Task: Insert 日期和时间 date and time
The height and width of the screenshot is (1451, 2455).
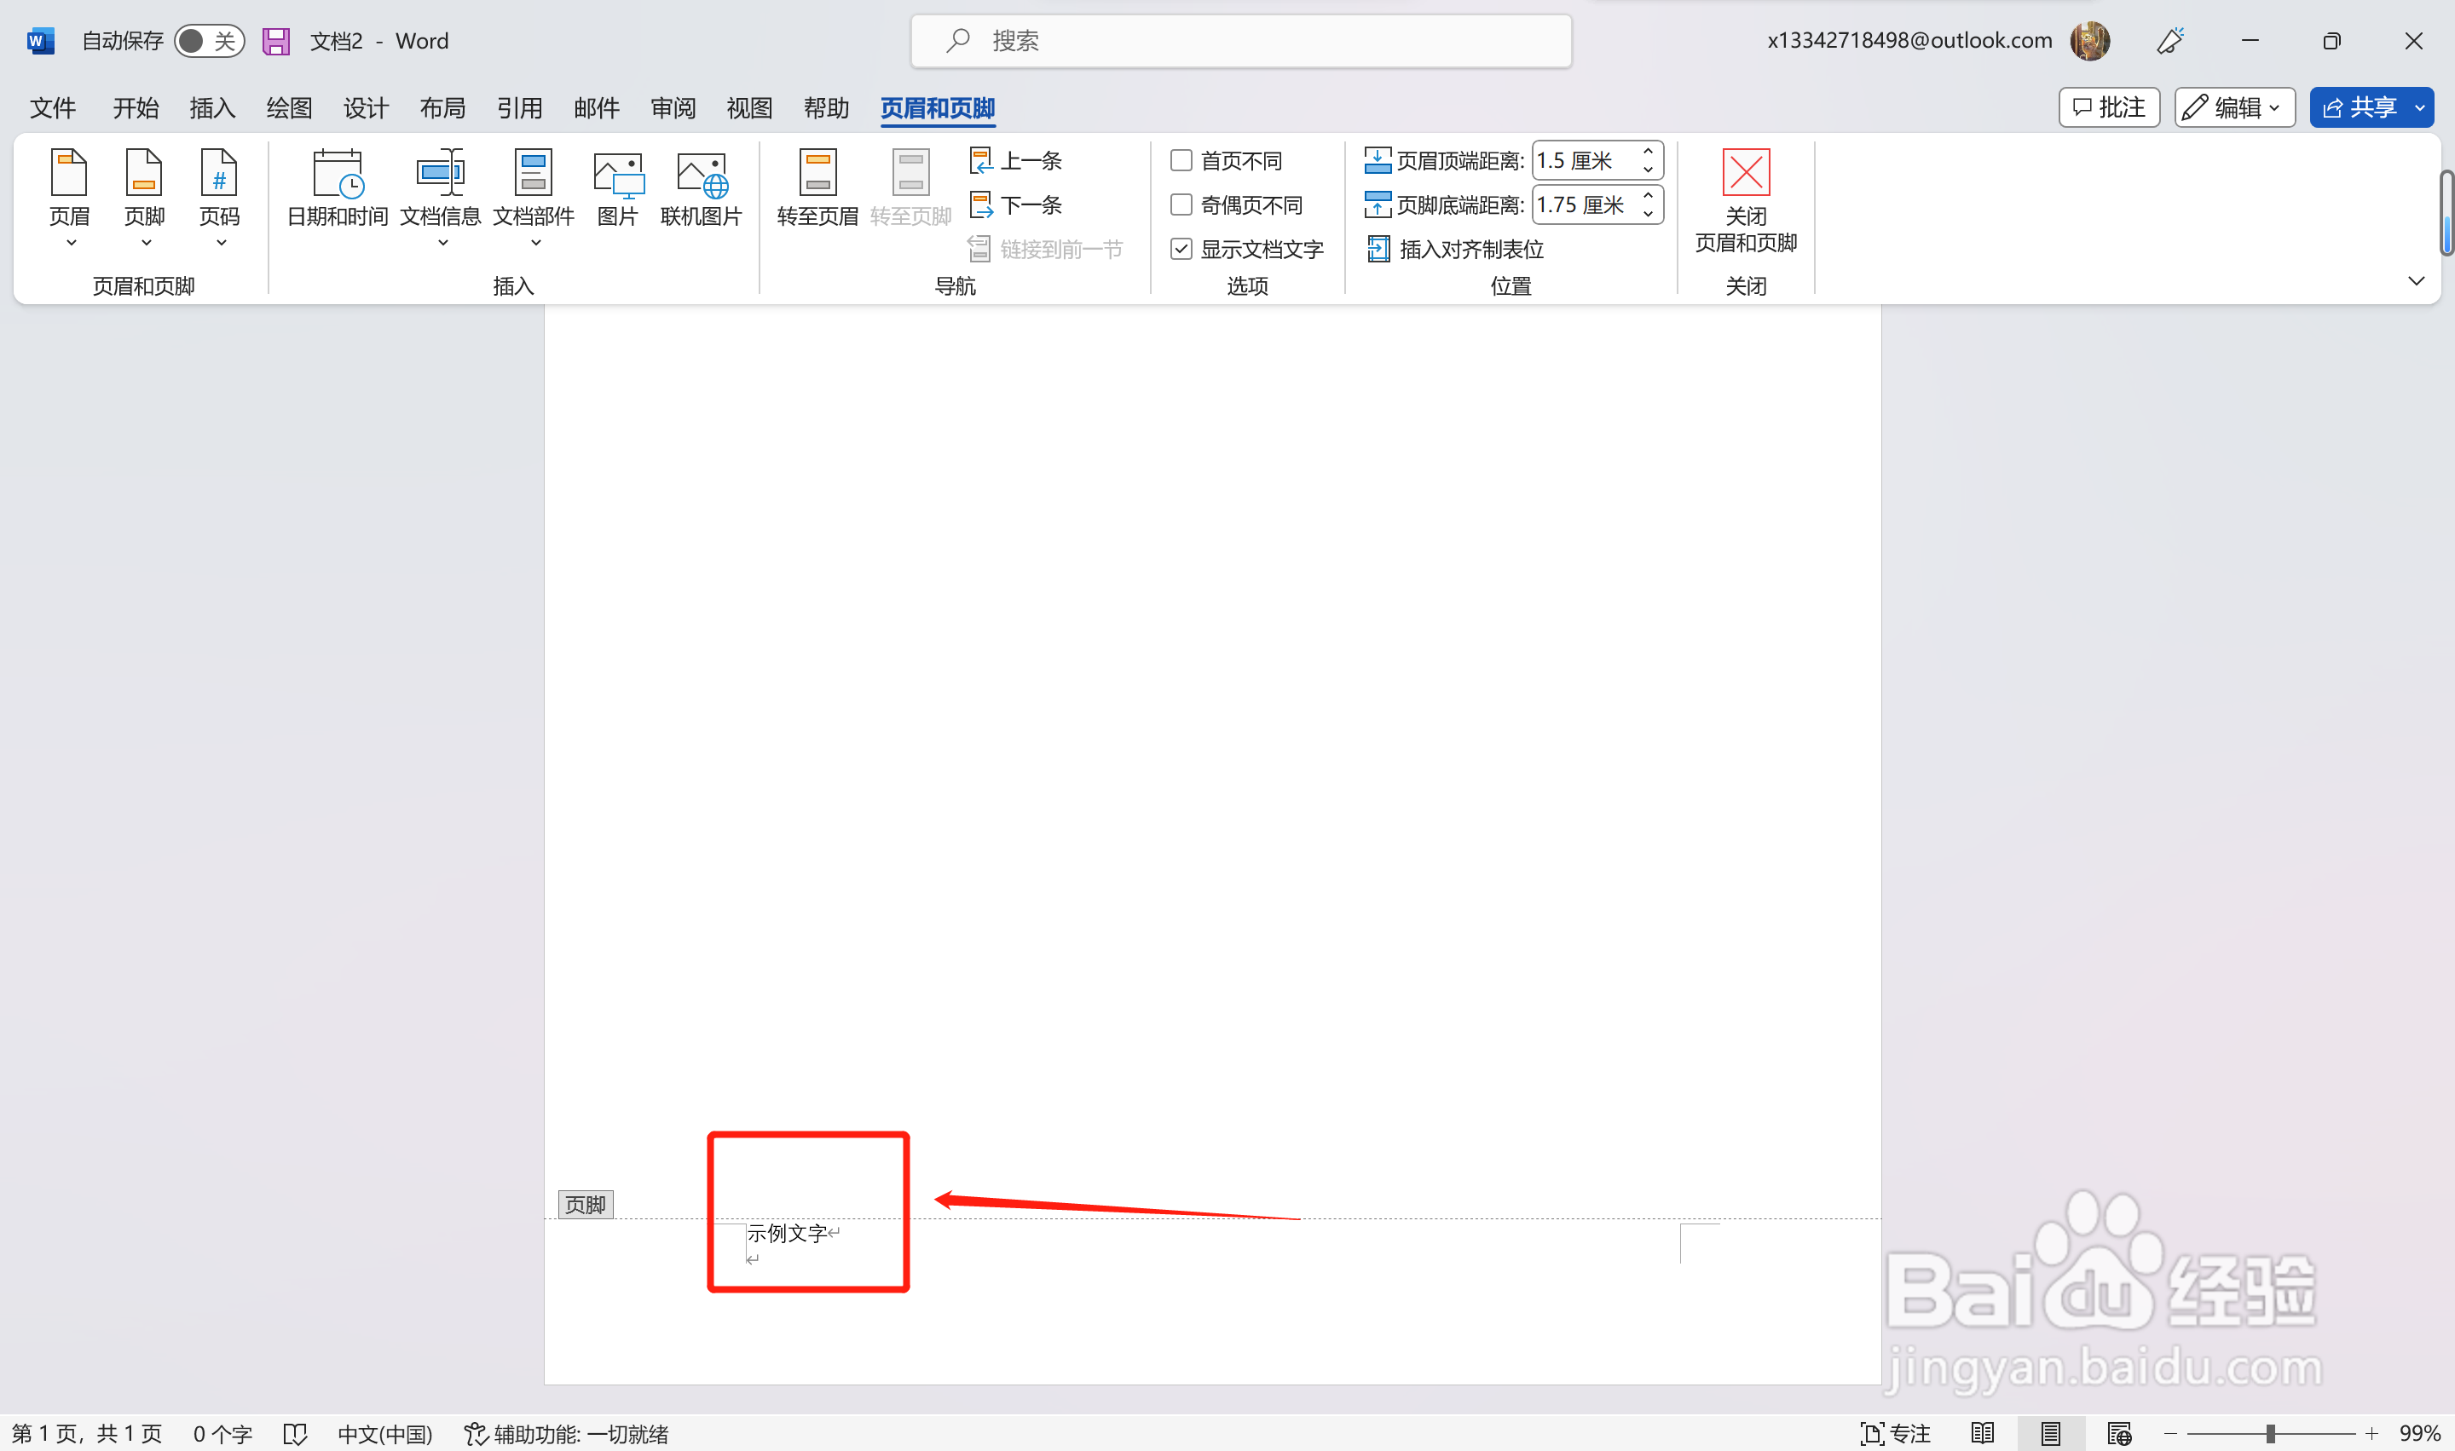Action: pos(338,188)
